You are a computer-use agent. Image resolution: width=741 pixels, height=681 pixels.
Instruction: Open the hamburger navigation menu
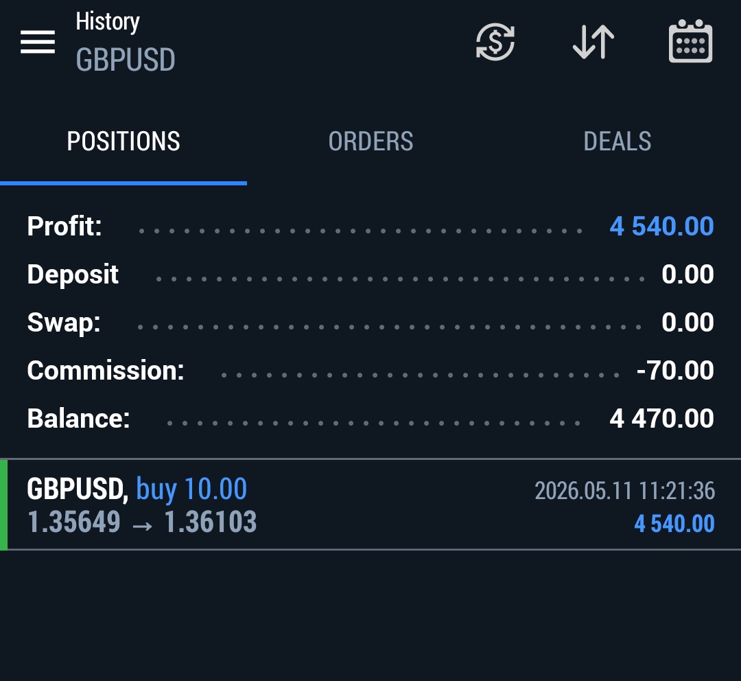point(38,42)
